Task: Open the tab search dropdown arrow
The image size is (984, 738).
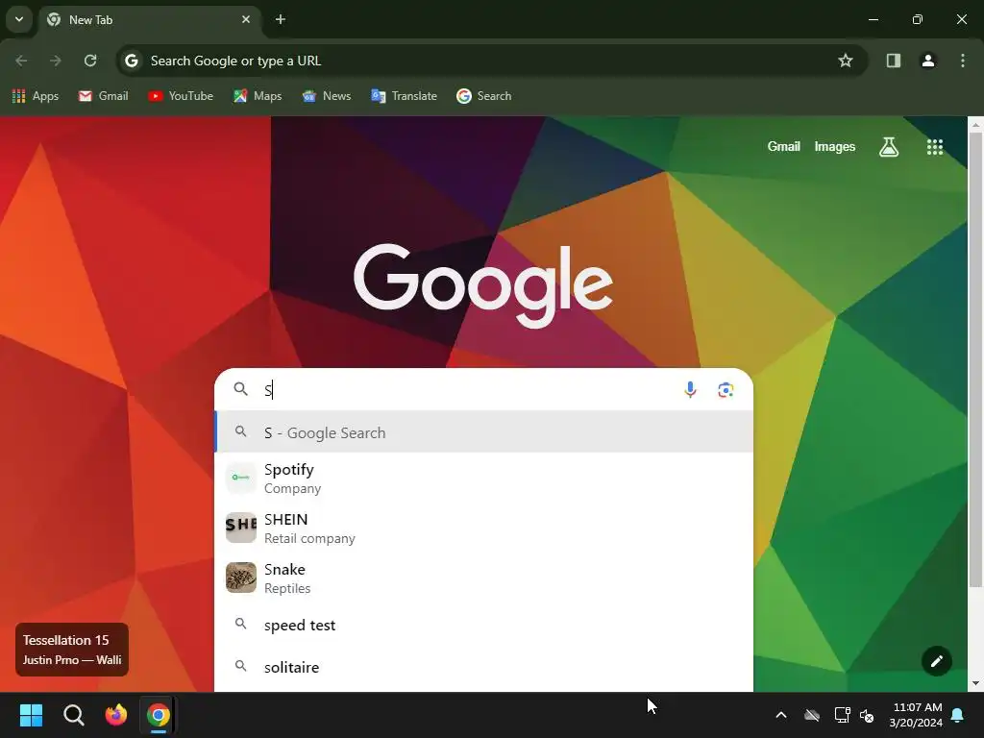Action: pyautogui.click(x=19, y=19)
